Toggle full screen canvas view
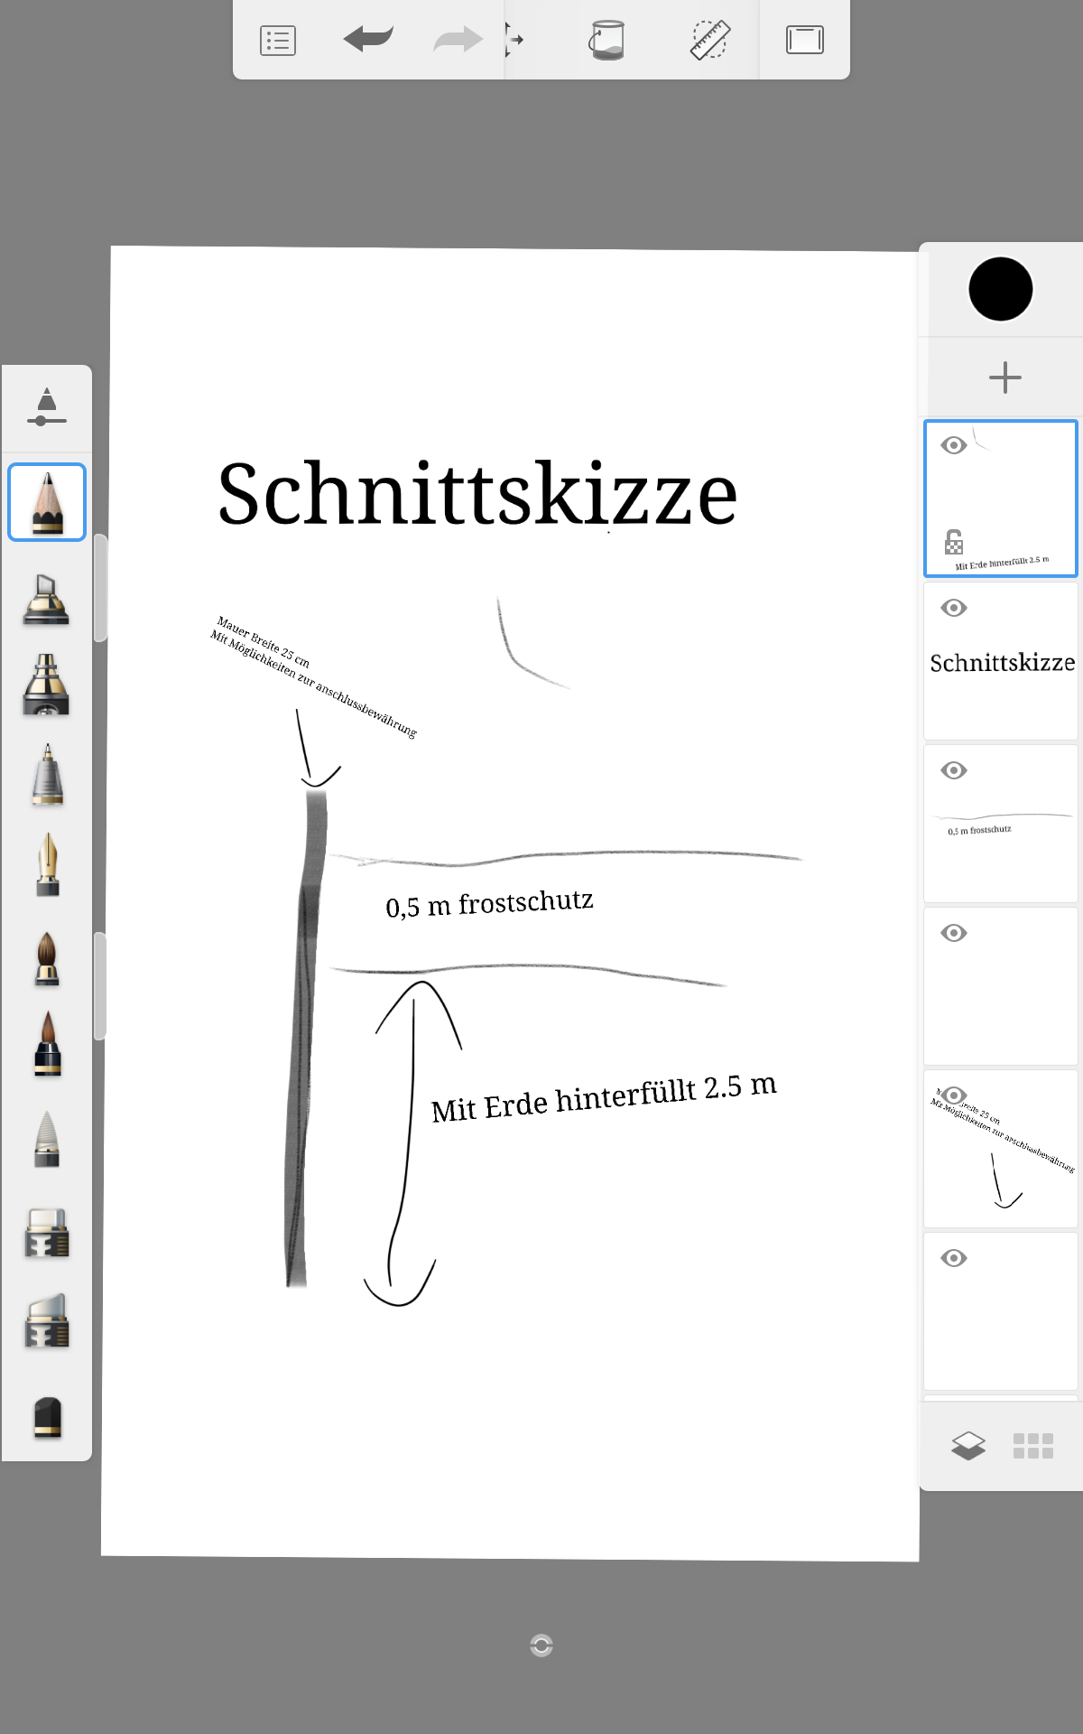1083x1734 pixels. pyautogui.click(x=804, y=41)
